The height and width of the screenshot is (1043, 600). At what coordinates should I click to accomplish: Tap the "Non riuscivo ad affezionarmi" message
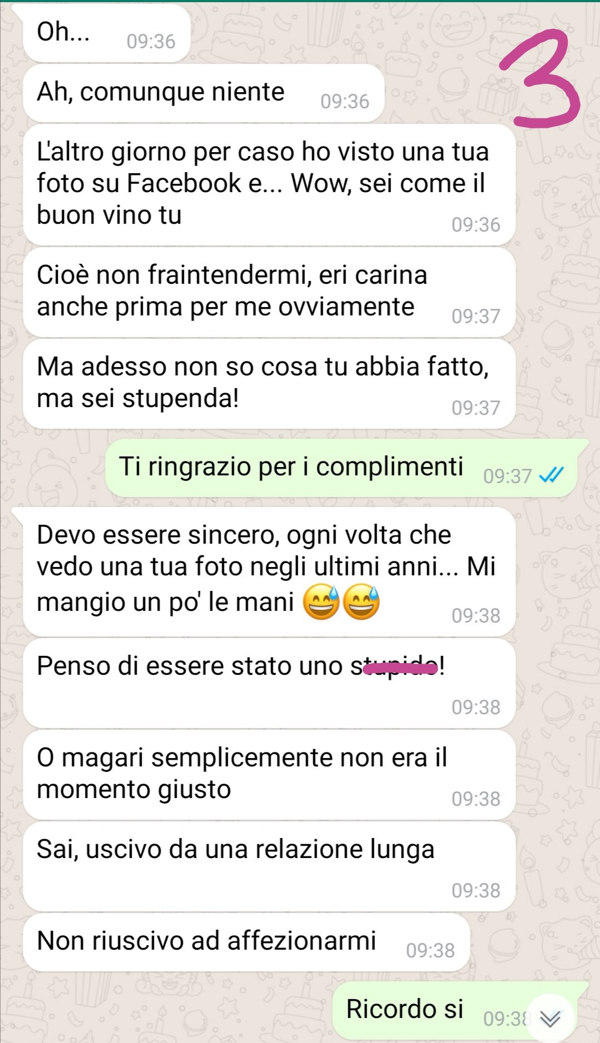[x=246, y=942]
